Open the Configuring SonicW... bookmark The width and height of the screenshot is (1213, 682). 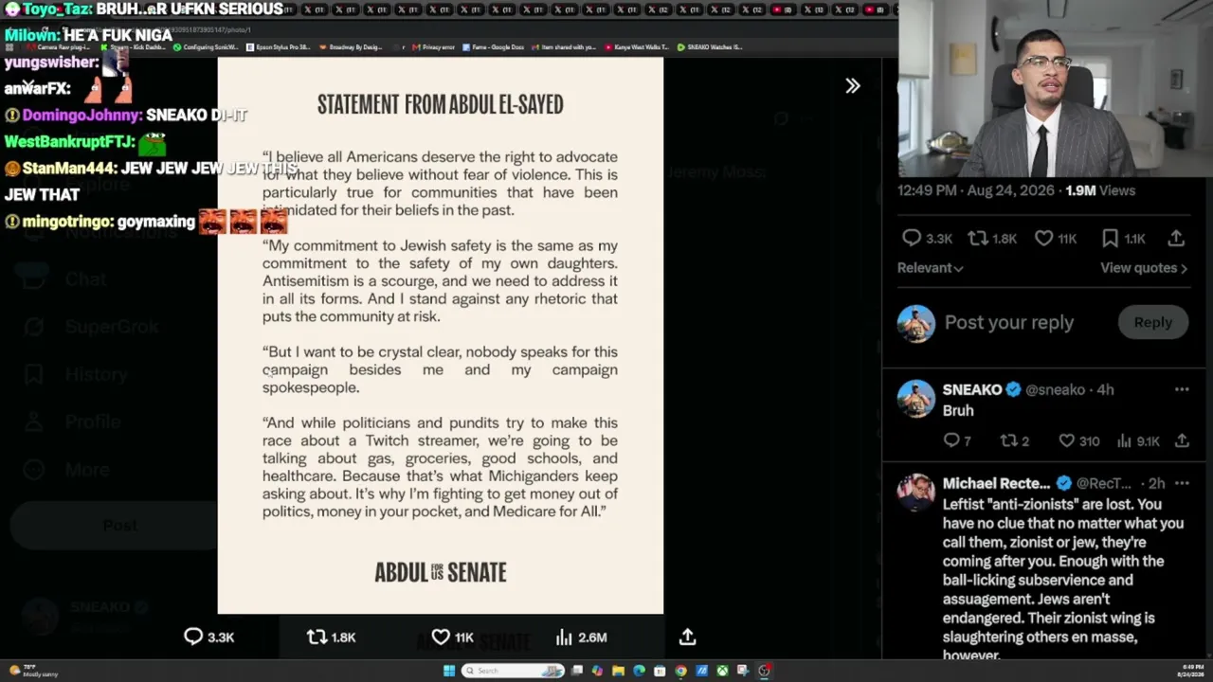207,46
